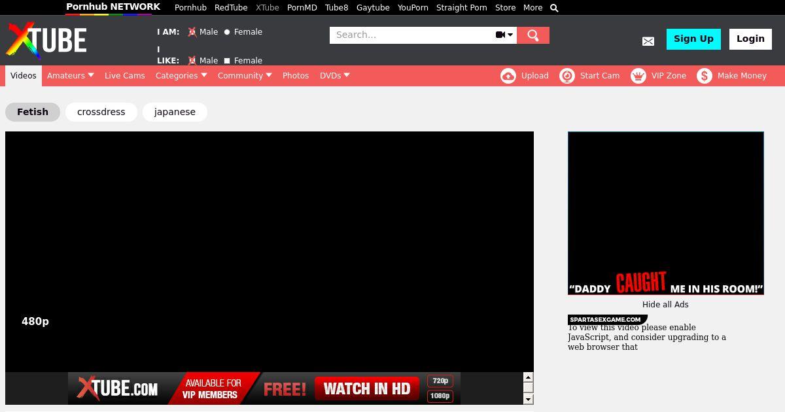Click the VIP Zone crown icon
Screen dimensions: 785x412
coord(638,76)
